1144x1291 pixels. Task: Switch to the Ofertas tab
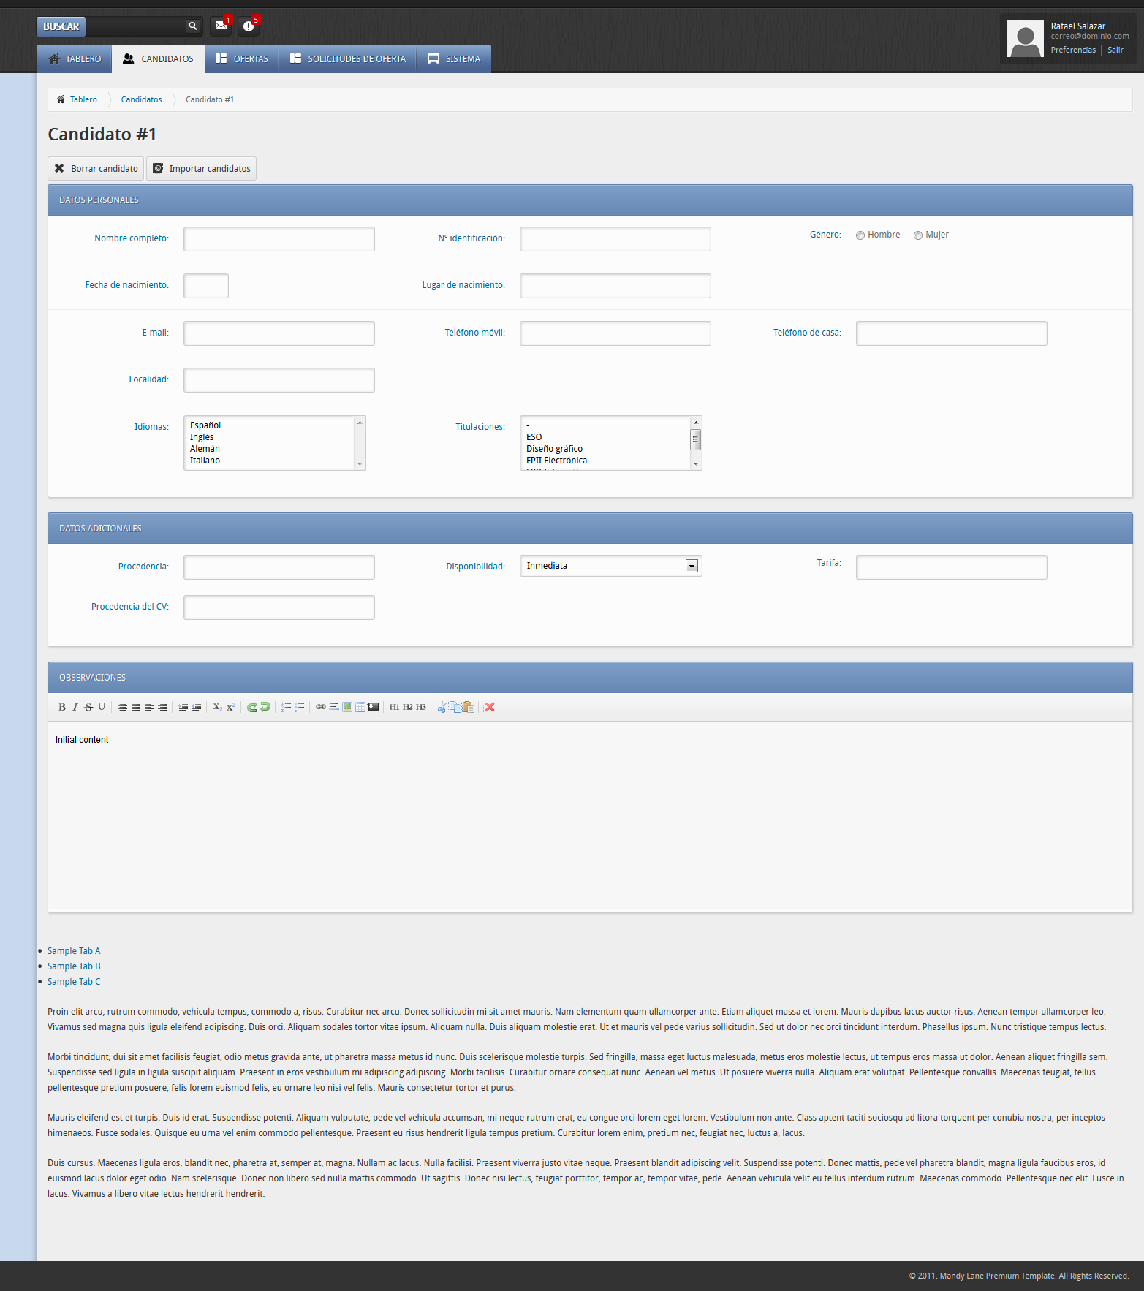(242, 59)
